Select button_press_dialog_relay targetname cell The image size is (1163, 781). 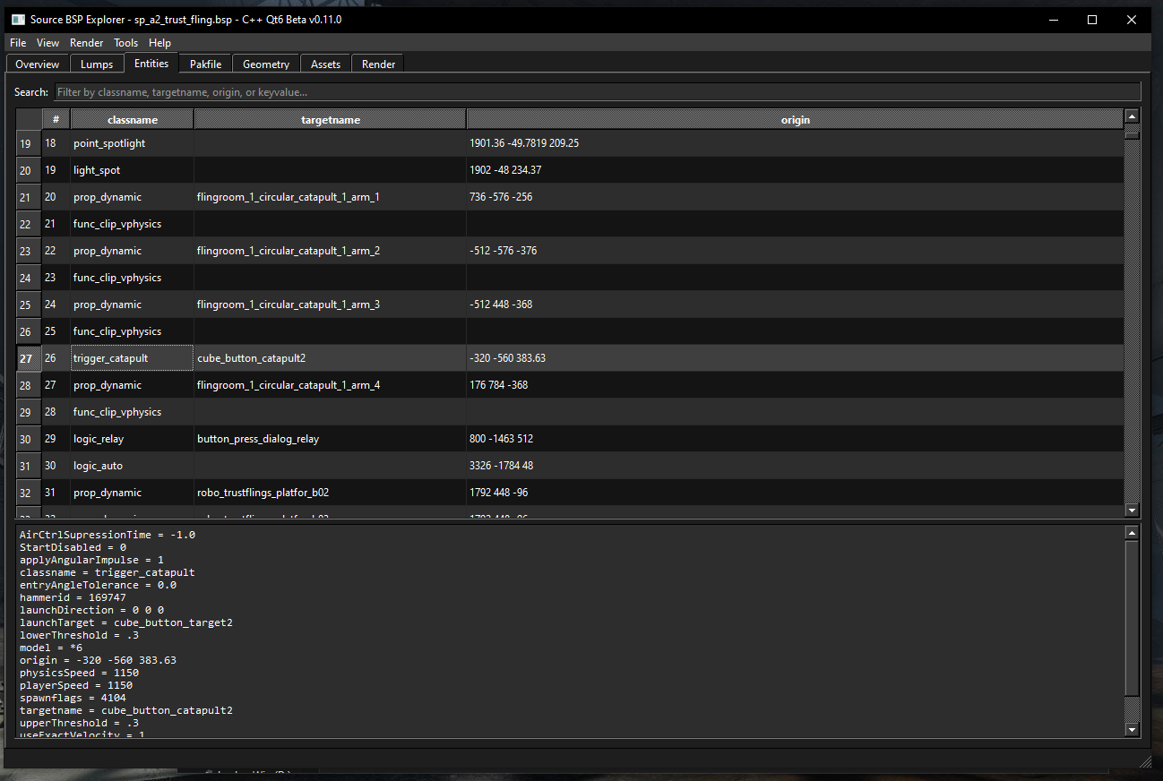[331, 439]
